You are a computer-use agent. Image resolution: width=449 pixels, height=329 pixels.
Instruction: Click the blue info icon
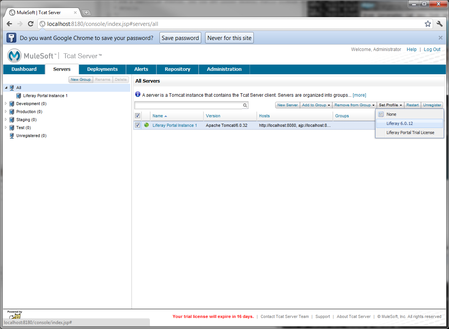[138, 94]
